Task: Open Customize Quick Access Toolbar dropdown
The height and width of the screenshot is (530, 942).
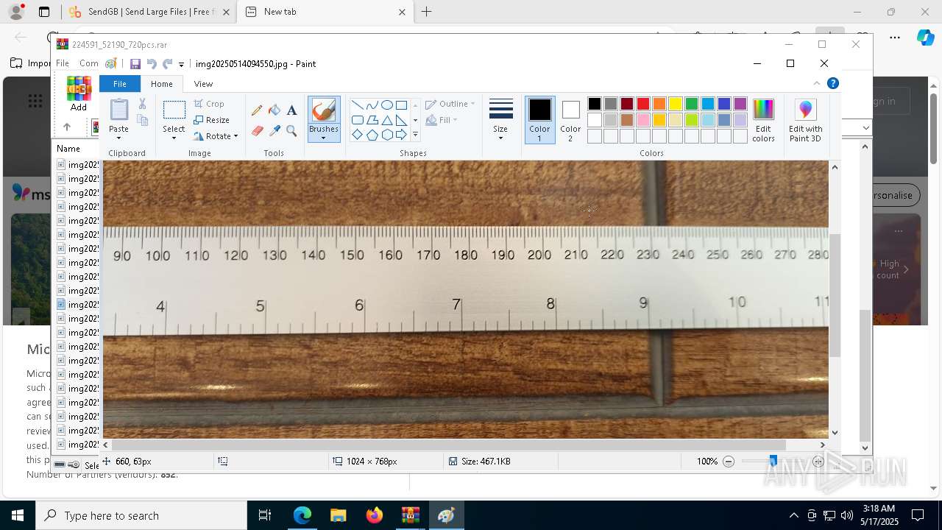Action: click(181, 65)
